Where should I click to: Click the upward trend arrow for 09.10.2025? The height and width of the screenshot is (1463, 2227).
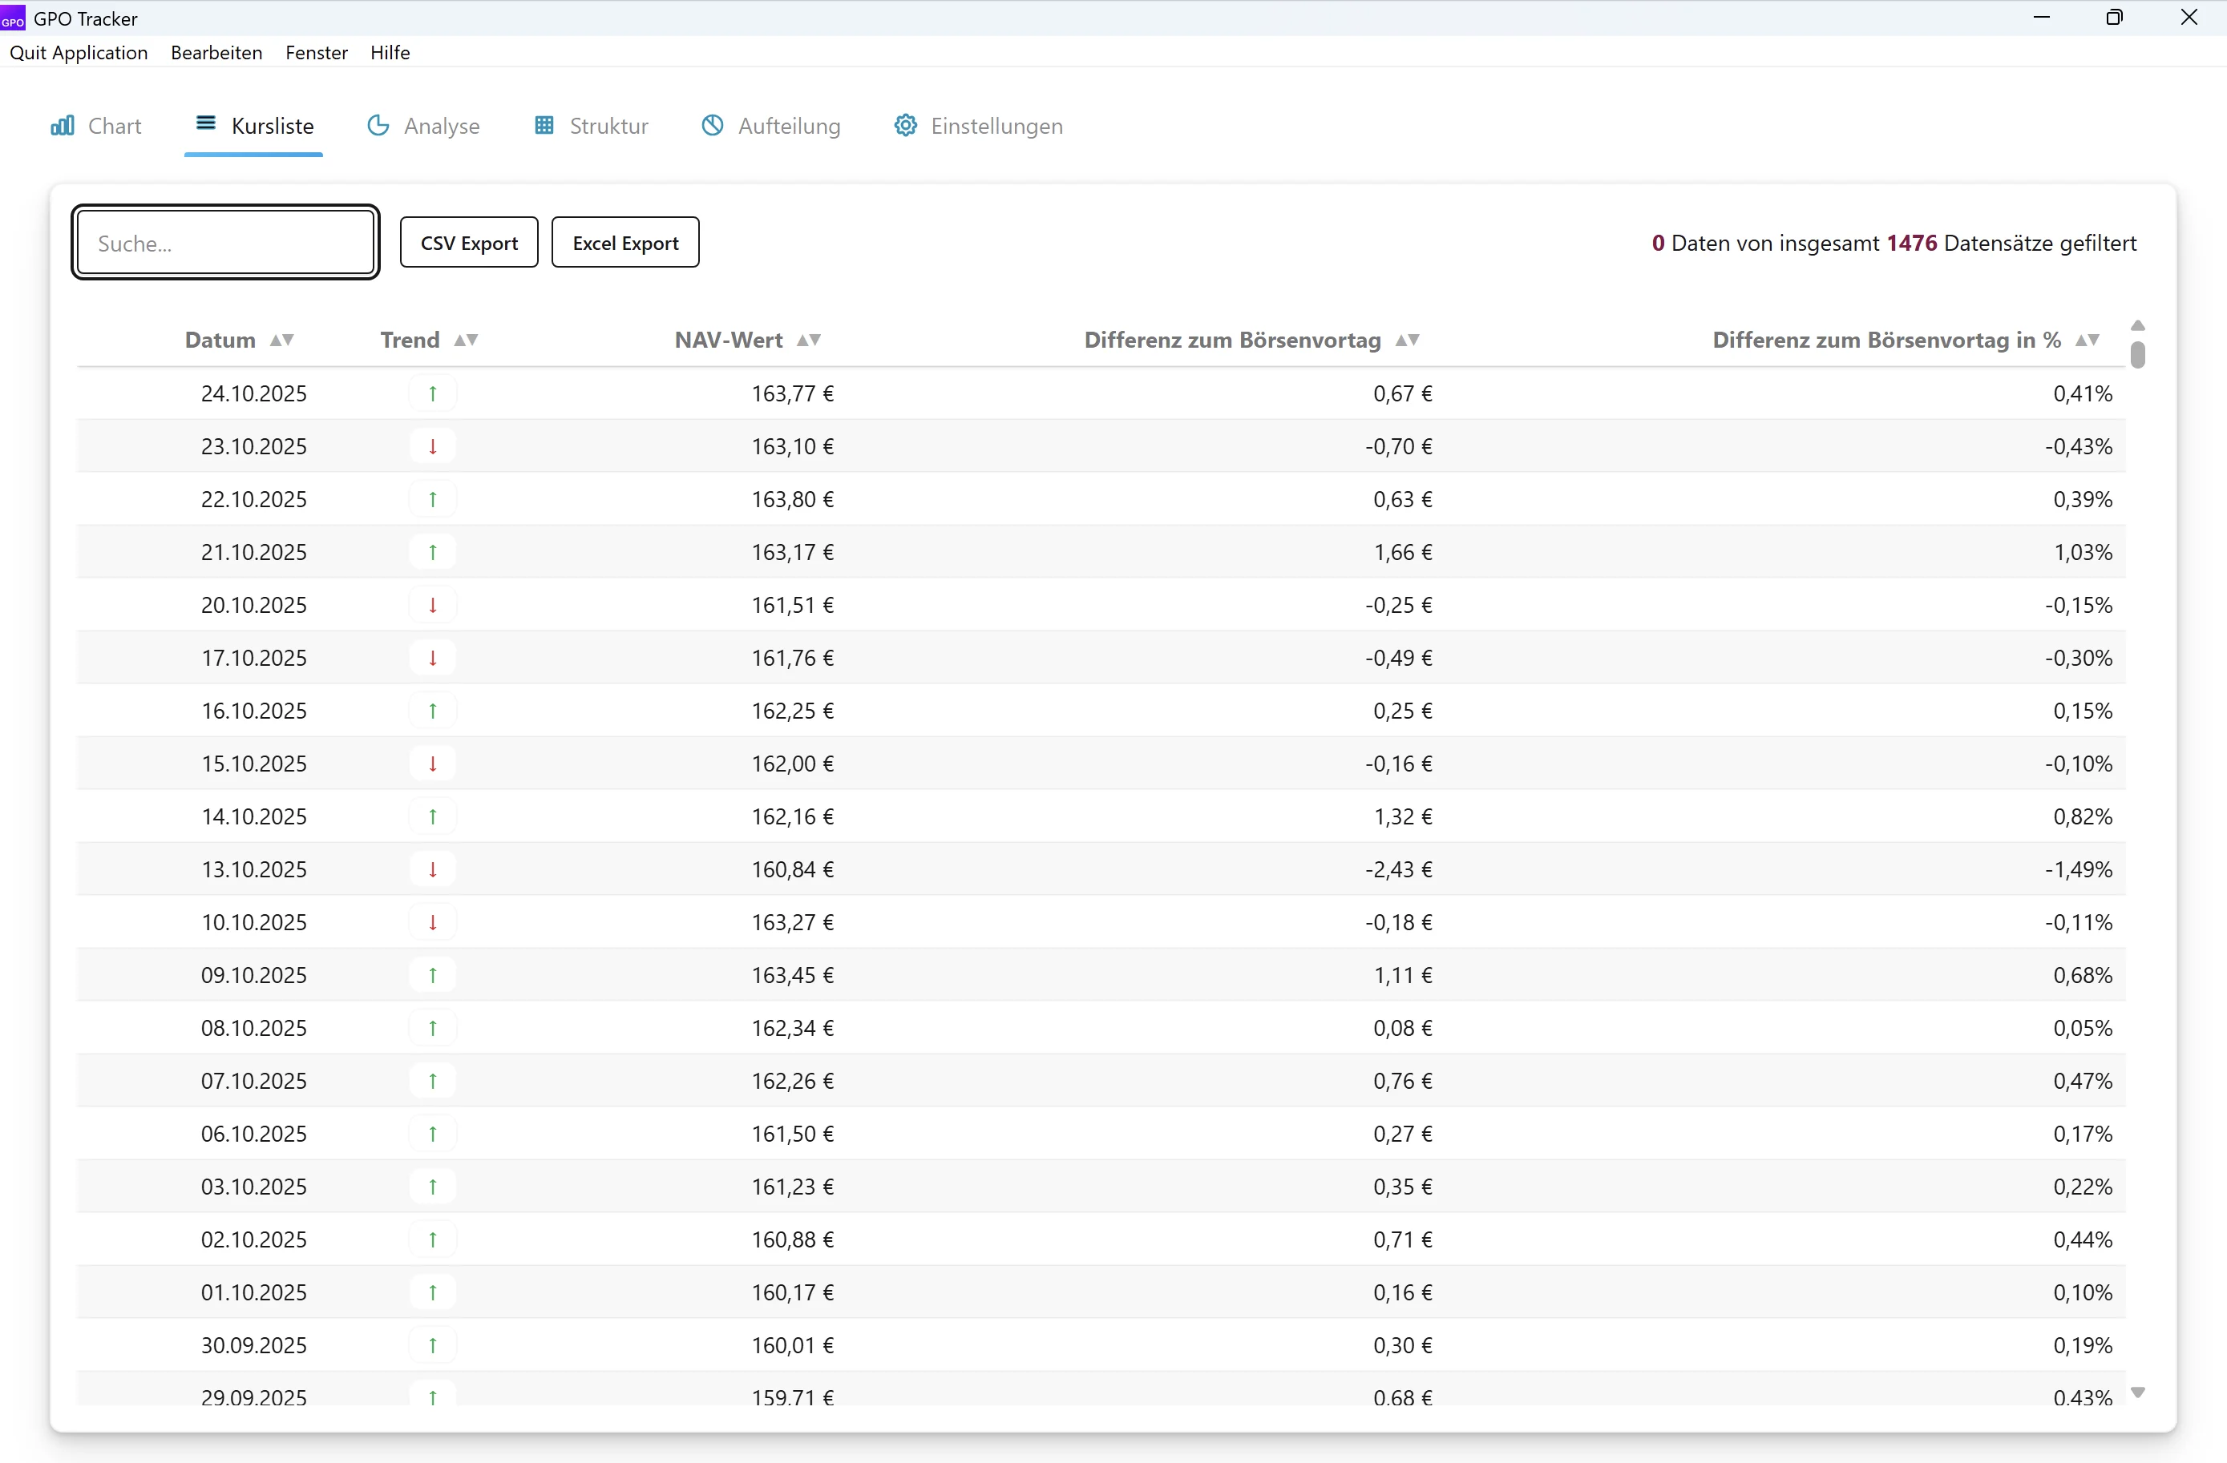[x=432, y=975]
